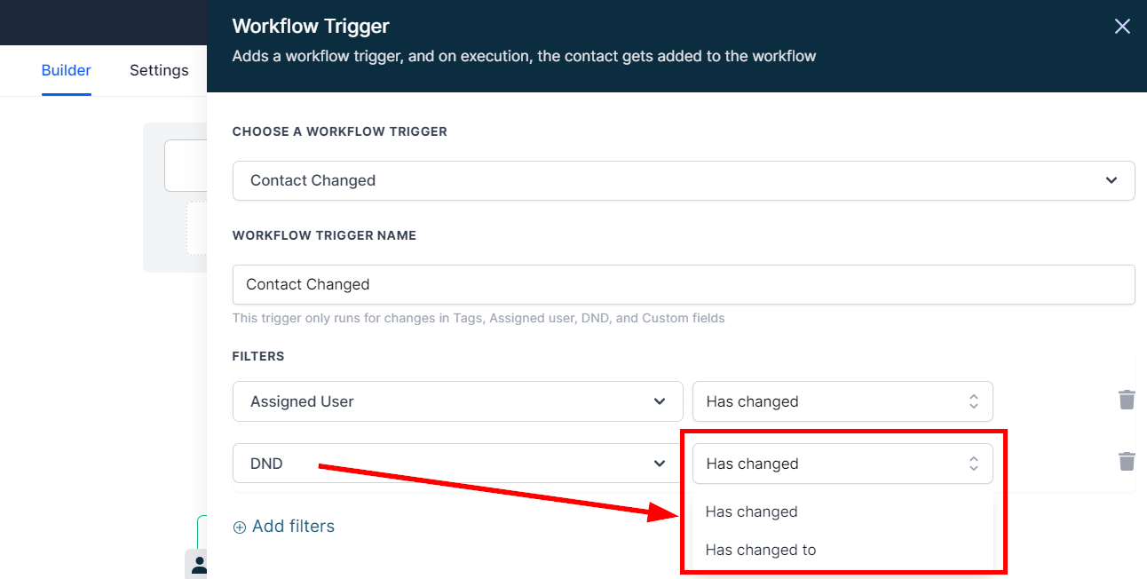Click the Workflow Trigger Name text field
Screen dimensions: 1147x579
(x=683, y=284)
